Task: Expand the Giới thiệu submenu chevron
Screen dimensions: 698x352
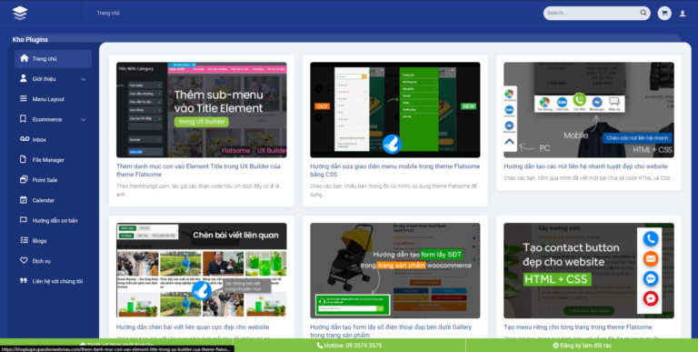Action: click(84, 79)
